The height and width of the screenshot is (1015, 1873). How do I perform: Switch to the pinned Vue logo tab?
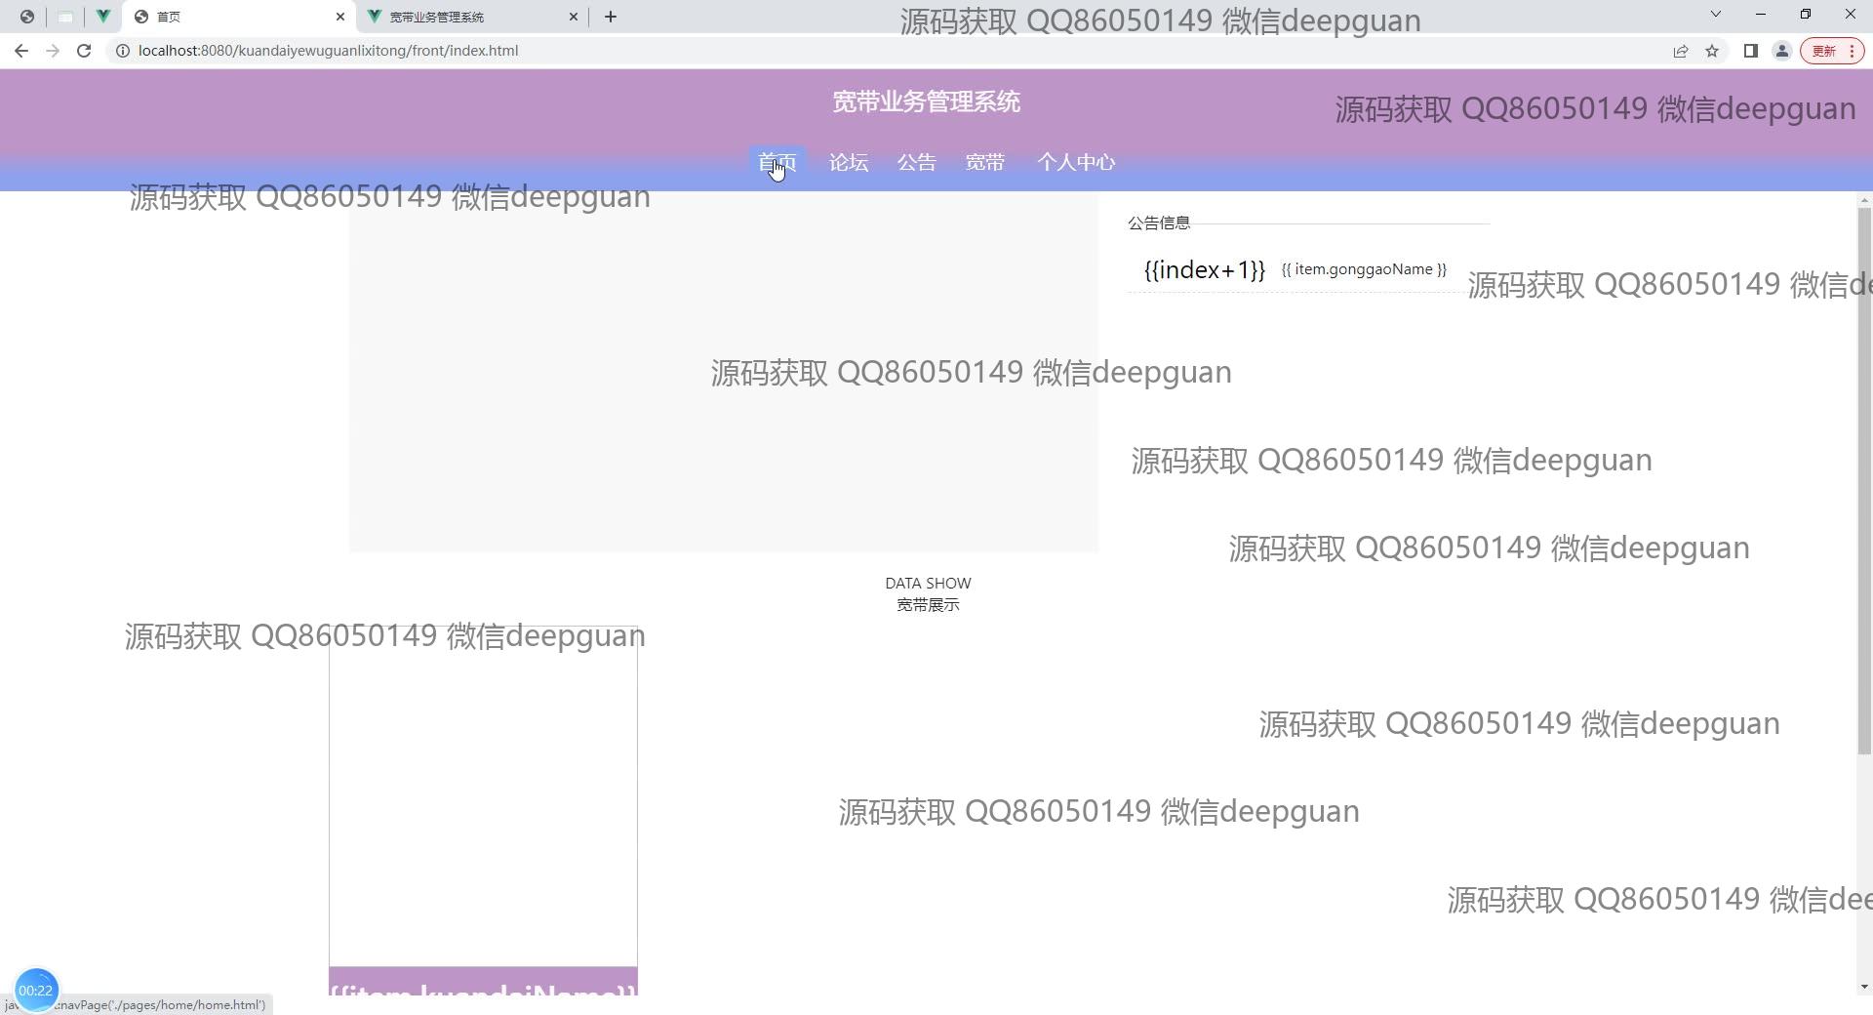[x=102, y=17]
